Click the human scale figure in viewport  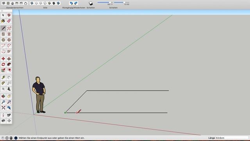[39, 95]
